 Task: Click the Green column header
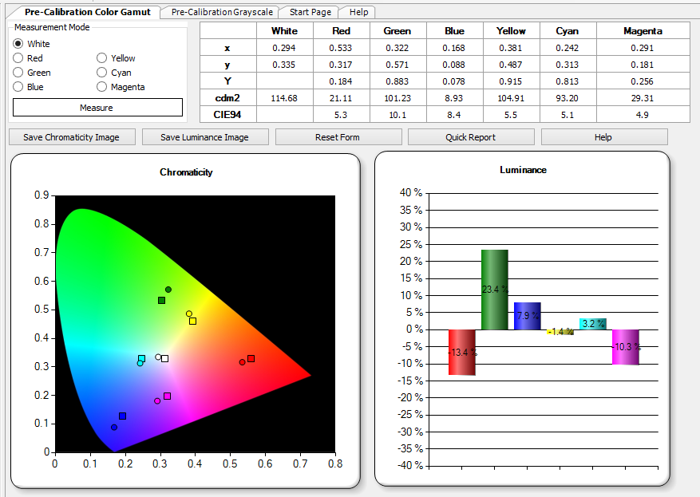(x=397, y=31)
